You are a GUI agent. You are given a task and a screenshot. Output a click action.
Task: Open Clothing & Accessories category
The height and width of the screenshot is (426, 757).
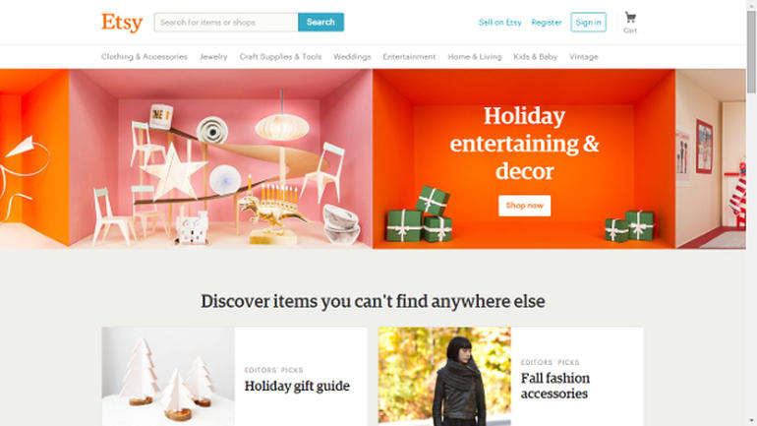[x=145, y=56]
